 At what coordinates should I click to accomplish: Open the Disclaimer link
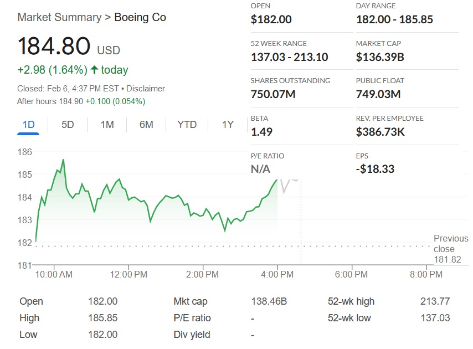click(x=148, y=89)
